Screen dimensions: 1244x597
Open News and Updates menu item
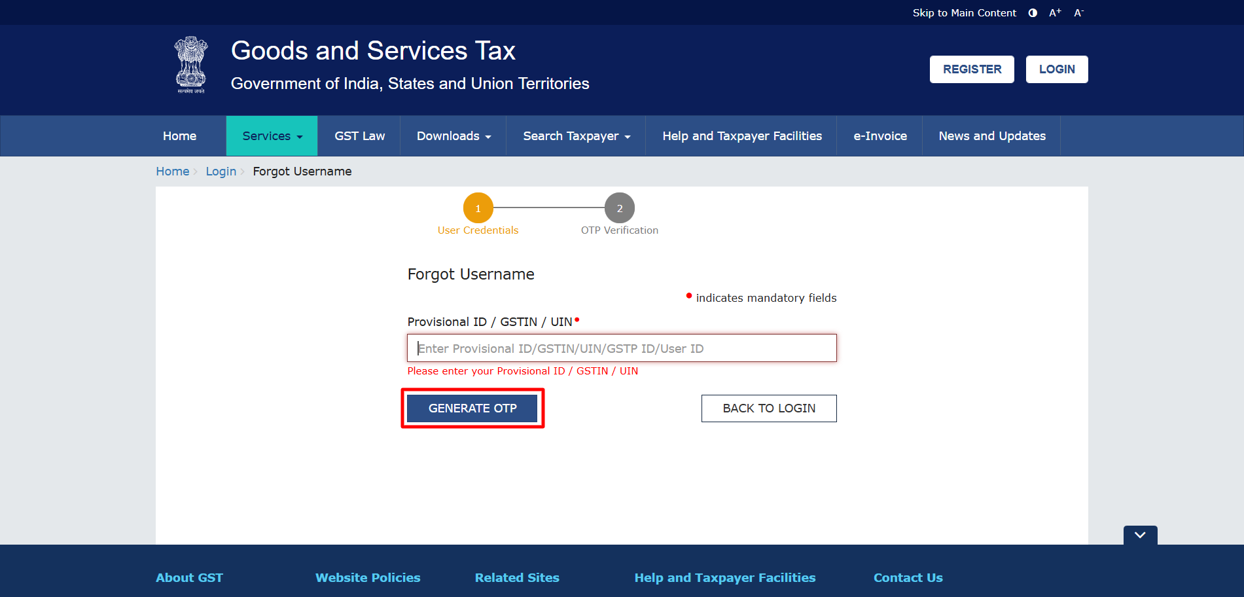(992, 136)
